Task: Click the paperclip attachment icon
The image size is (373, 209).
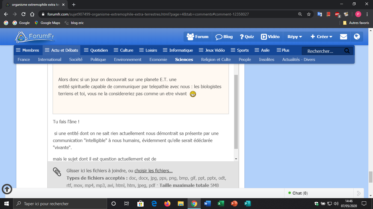Action: 57,172
